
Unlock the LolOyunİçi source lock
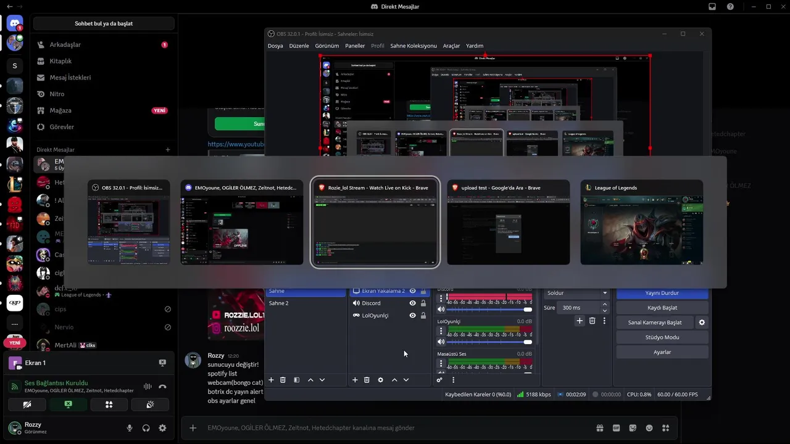click(x=423, y=315)
